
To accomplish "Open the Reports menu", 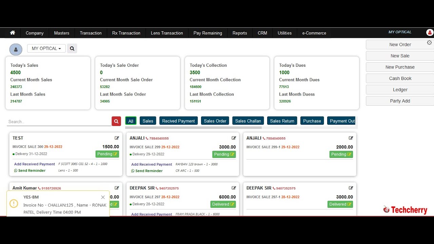I will click(x=240, y=33).
